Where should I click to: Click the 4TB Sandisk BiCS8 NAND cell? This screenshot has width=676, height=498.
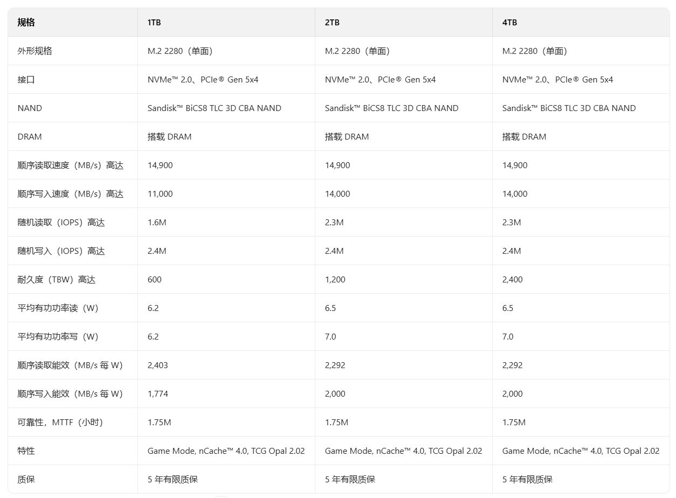pos(569,108)
